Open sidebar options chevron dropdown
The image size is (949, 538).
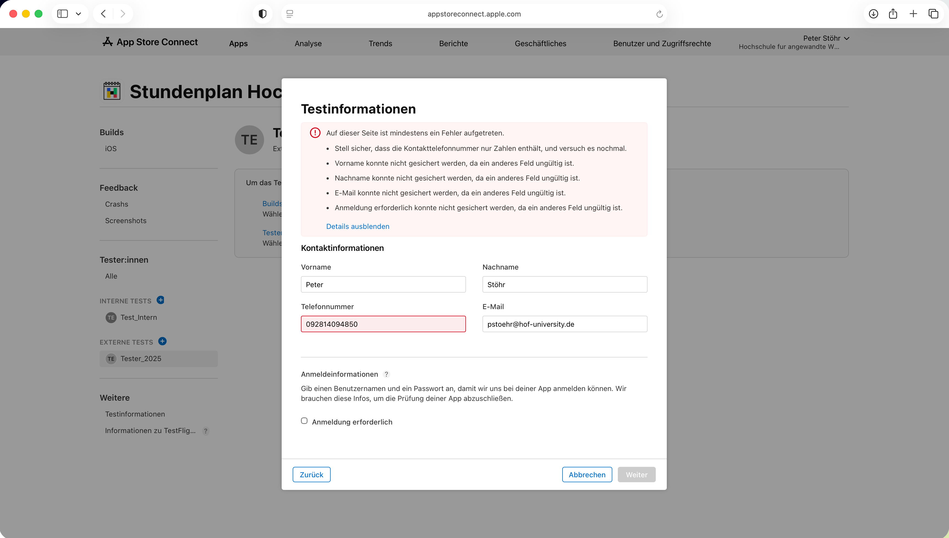point(78,14)
